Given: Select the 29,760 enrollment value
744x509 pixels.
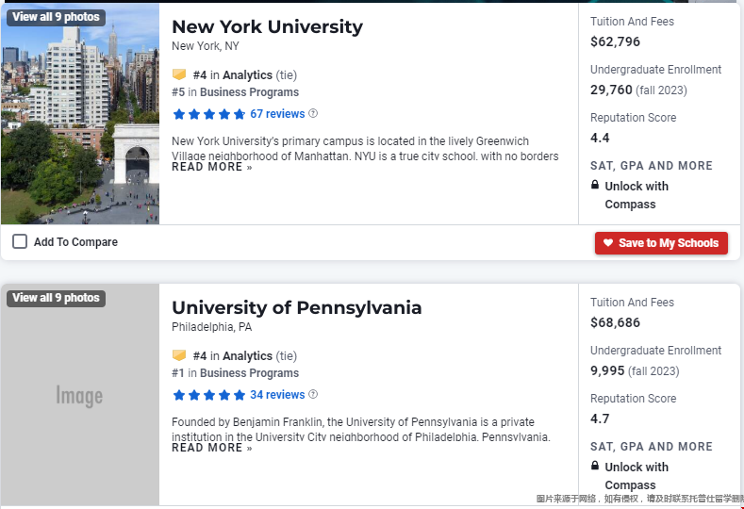Looking at the screenshot, I should 611,90.
